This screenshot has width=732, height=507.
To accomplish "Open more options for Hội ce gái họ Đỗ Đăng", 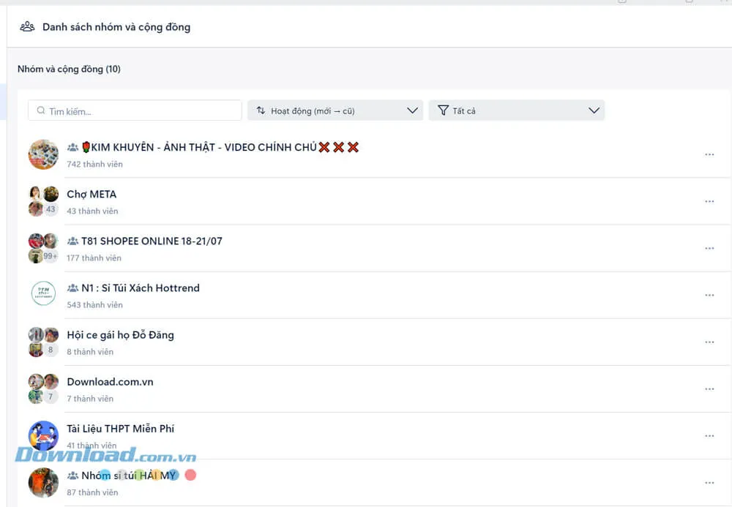I will tap(709, 342).
